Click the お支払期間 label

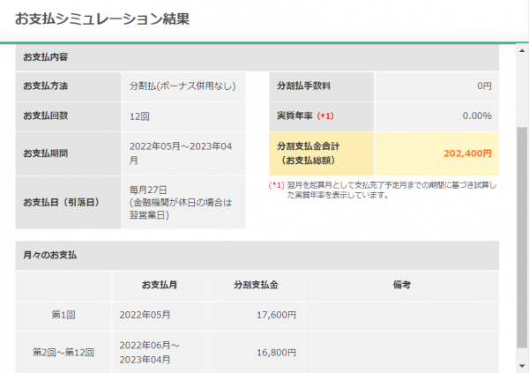click(45, 153)
